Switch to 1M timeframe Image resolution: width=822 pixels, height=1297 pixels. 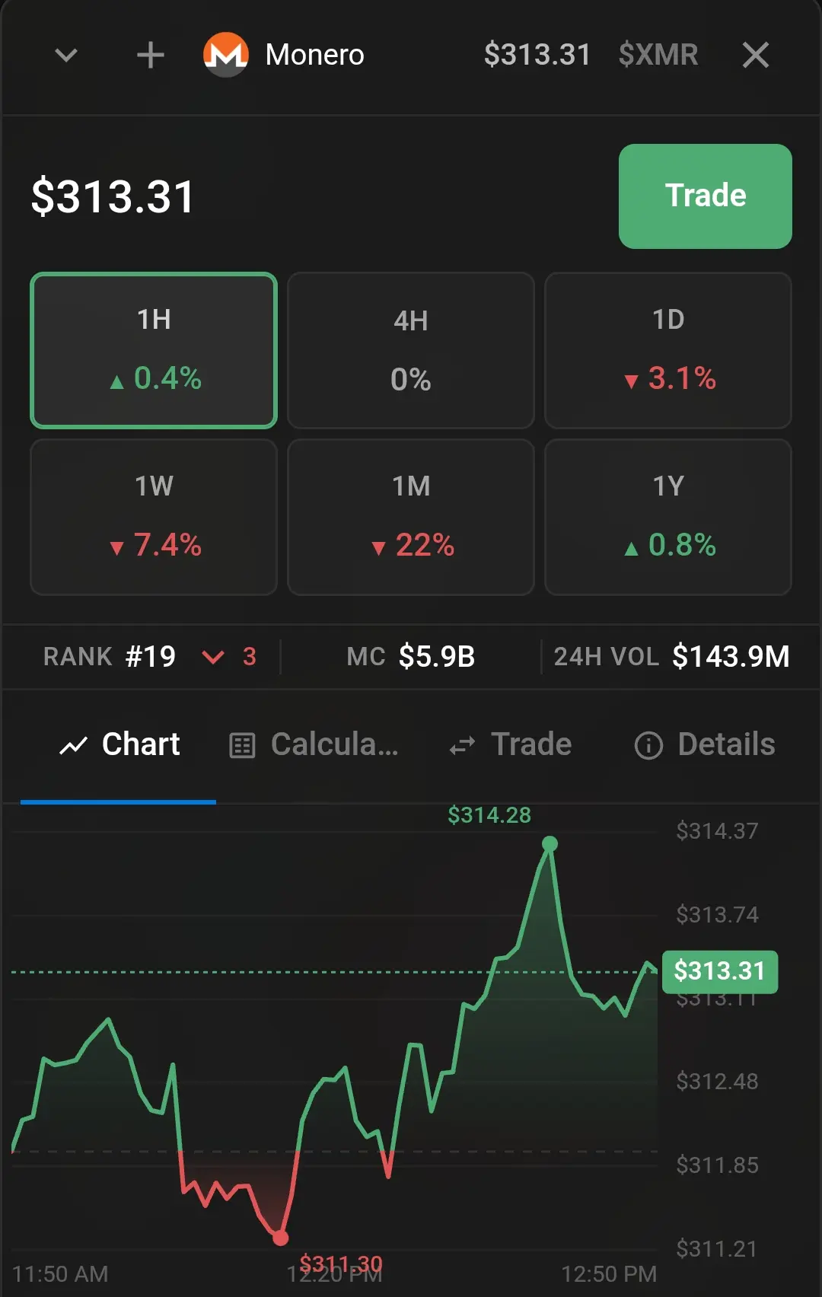point(411,517)
